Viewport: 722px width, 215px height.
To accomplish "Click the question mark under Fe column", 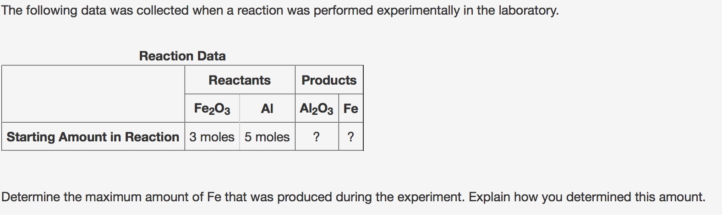I will tap(351, 137).
